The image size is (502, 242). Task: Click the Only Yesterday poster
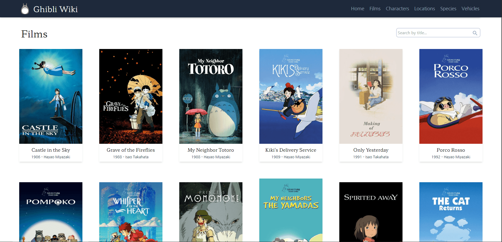pyautogui.click(x=371, y=96)
